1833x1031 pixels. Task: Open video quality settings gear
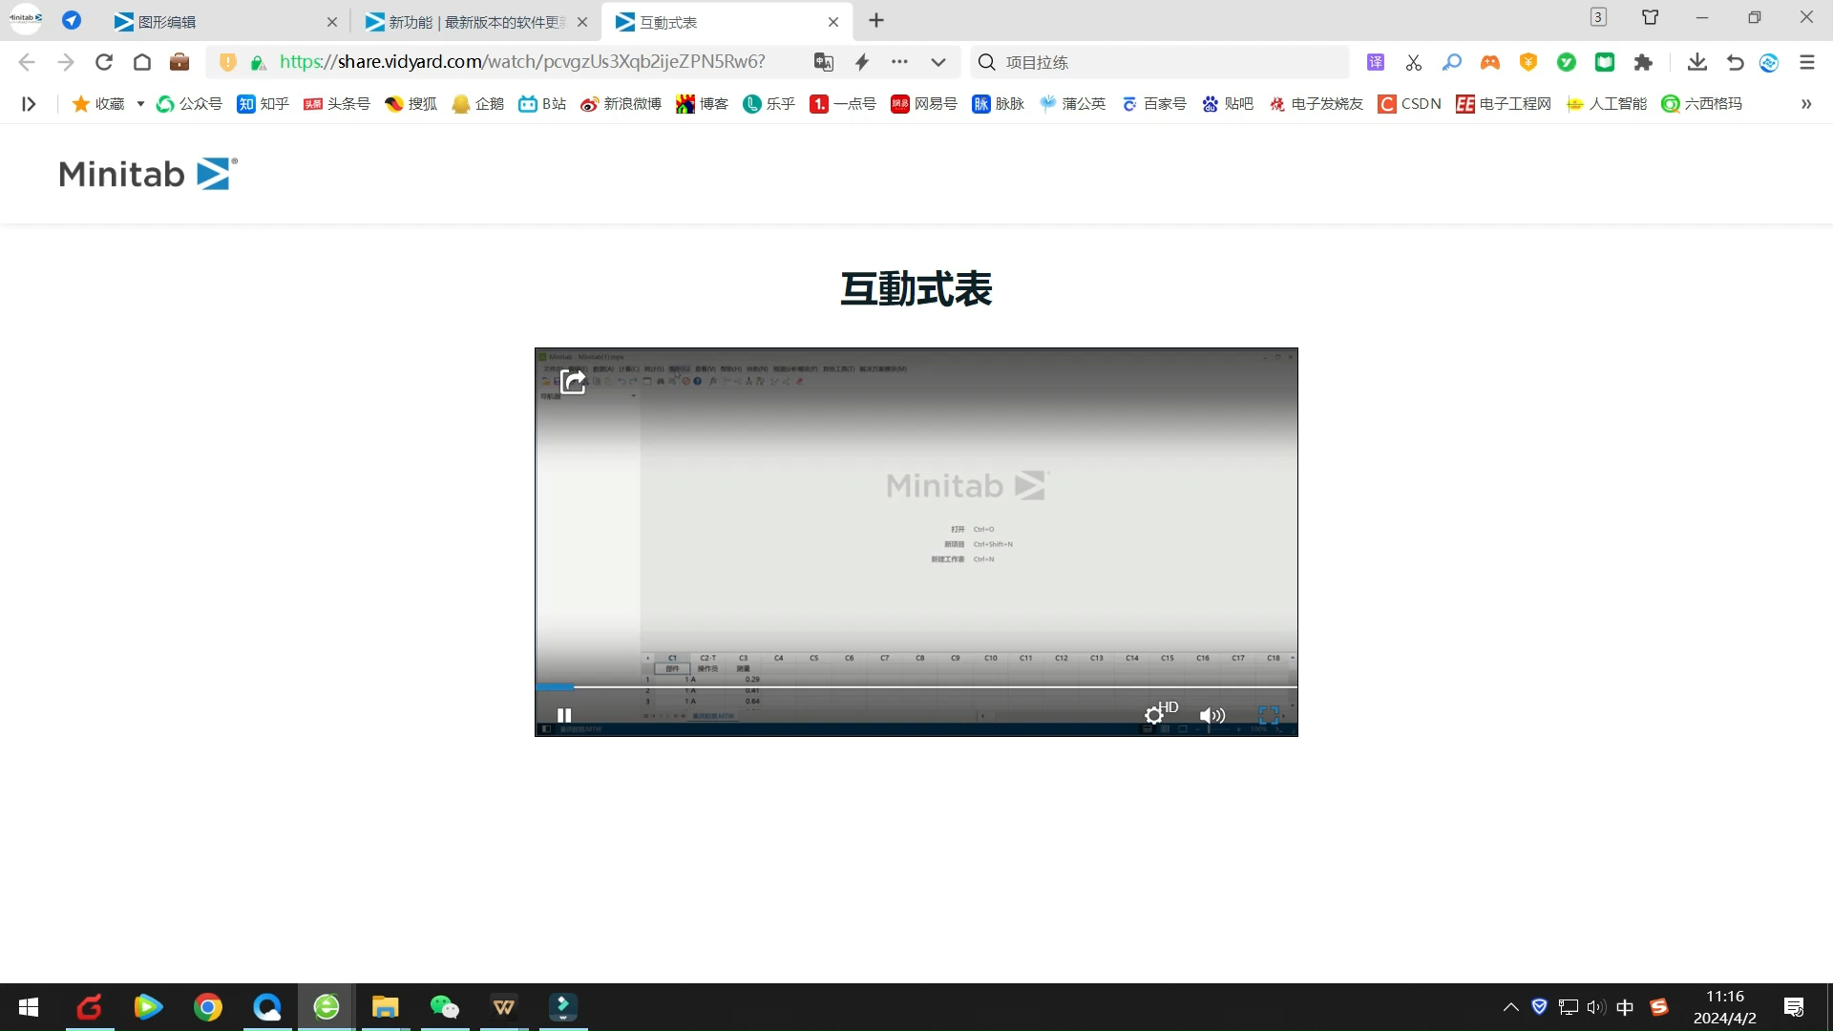coord(1154,715)
